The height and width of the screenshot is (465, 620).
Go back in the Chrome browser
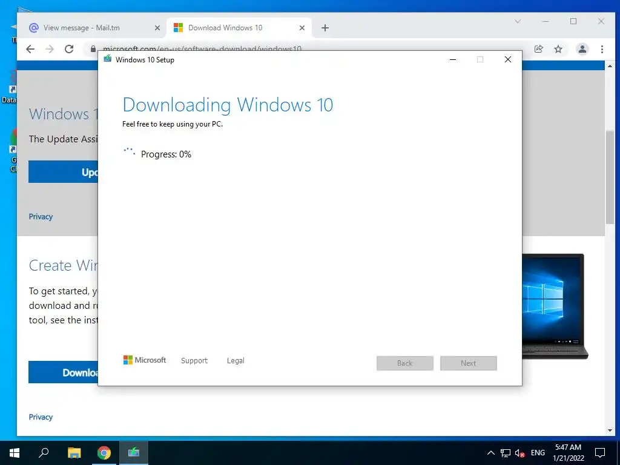(x=30, y=49)
